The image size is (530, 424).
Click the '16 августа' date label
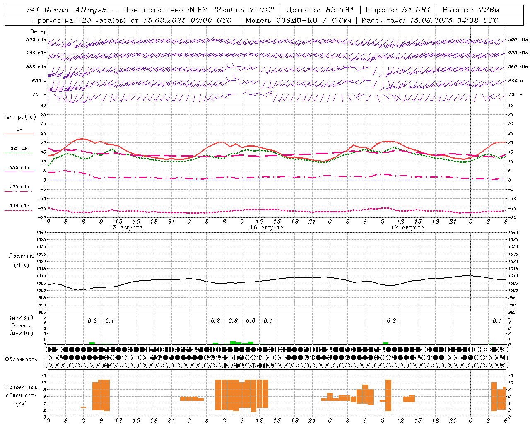point(267,228)
